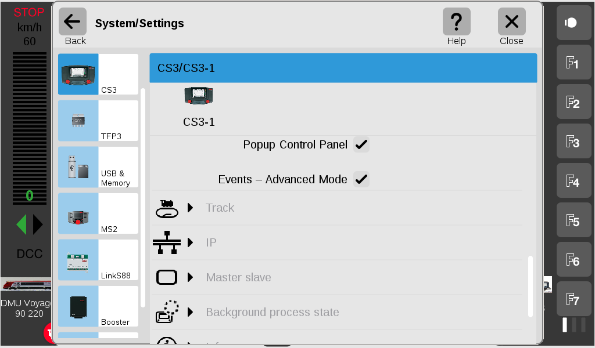This screenshot has height=348, width=595.
Task: Open LinkS88 device settings
Action: pos(98,260)
